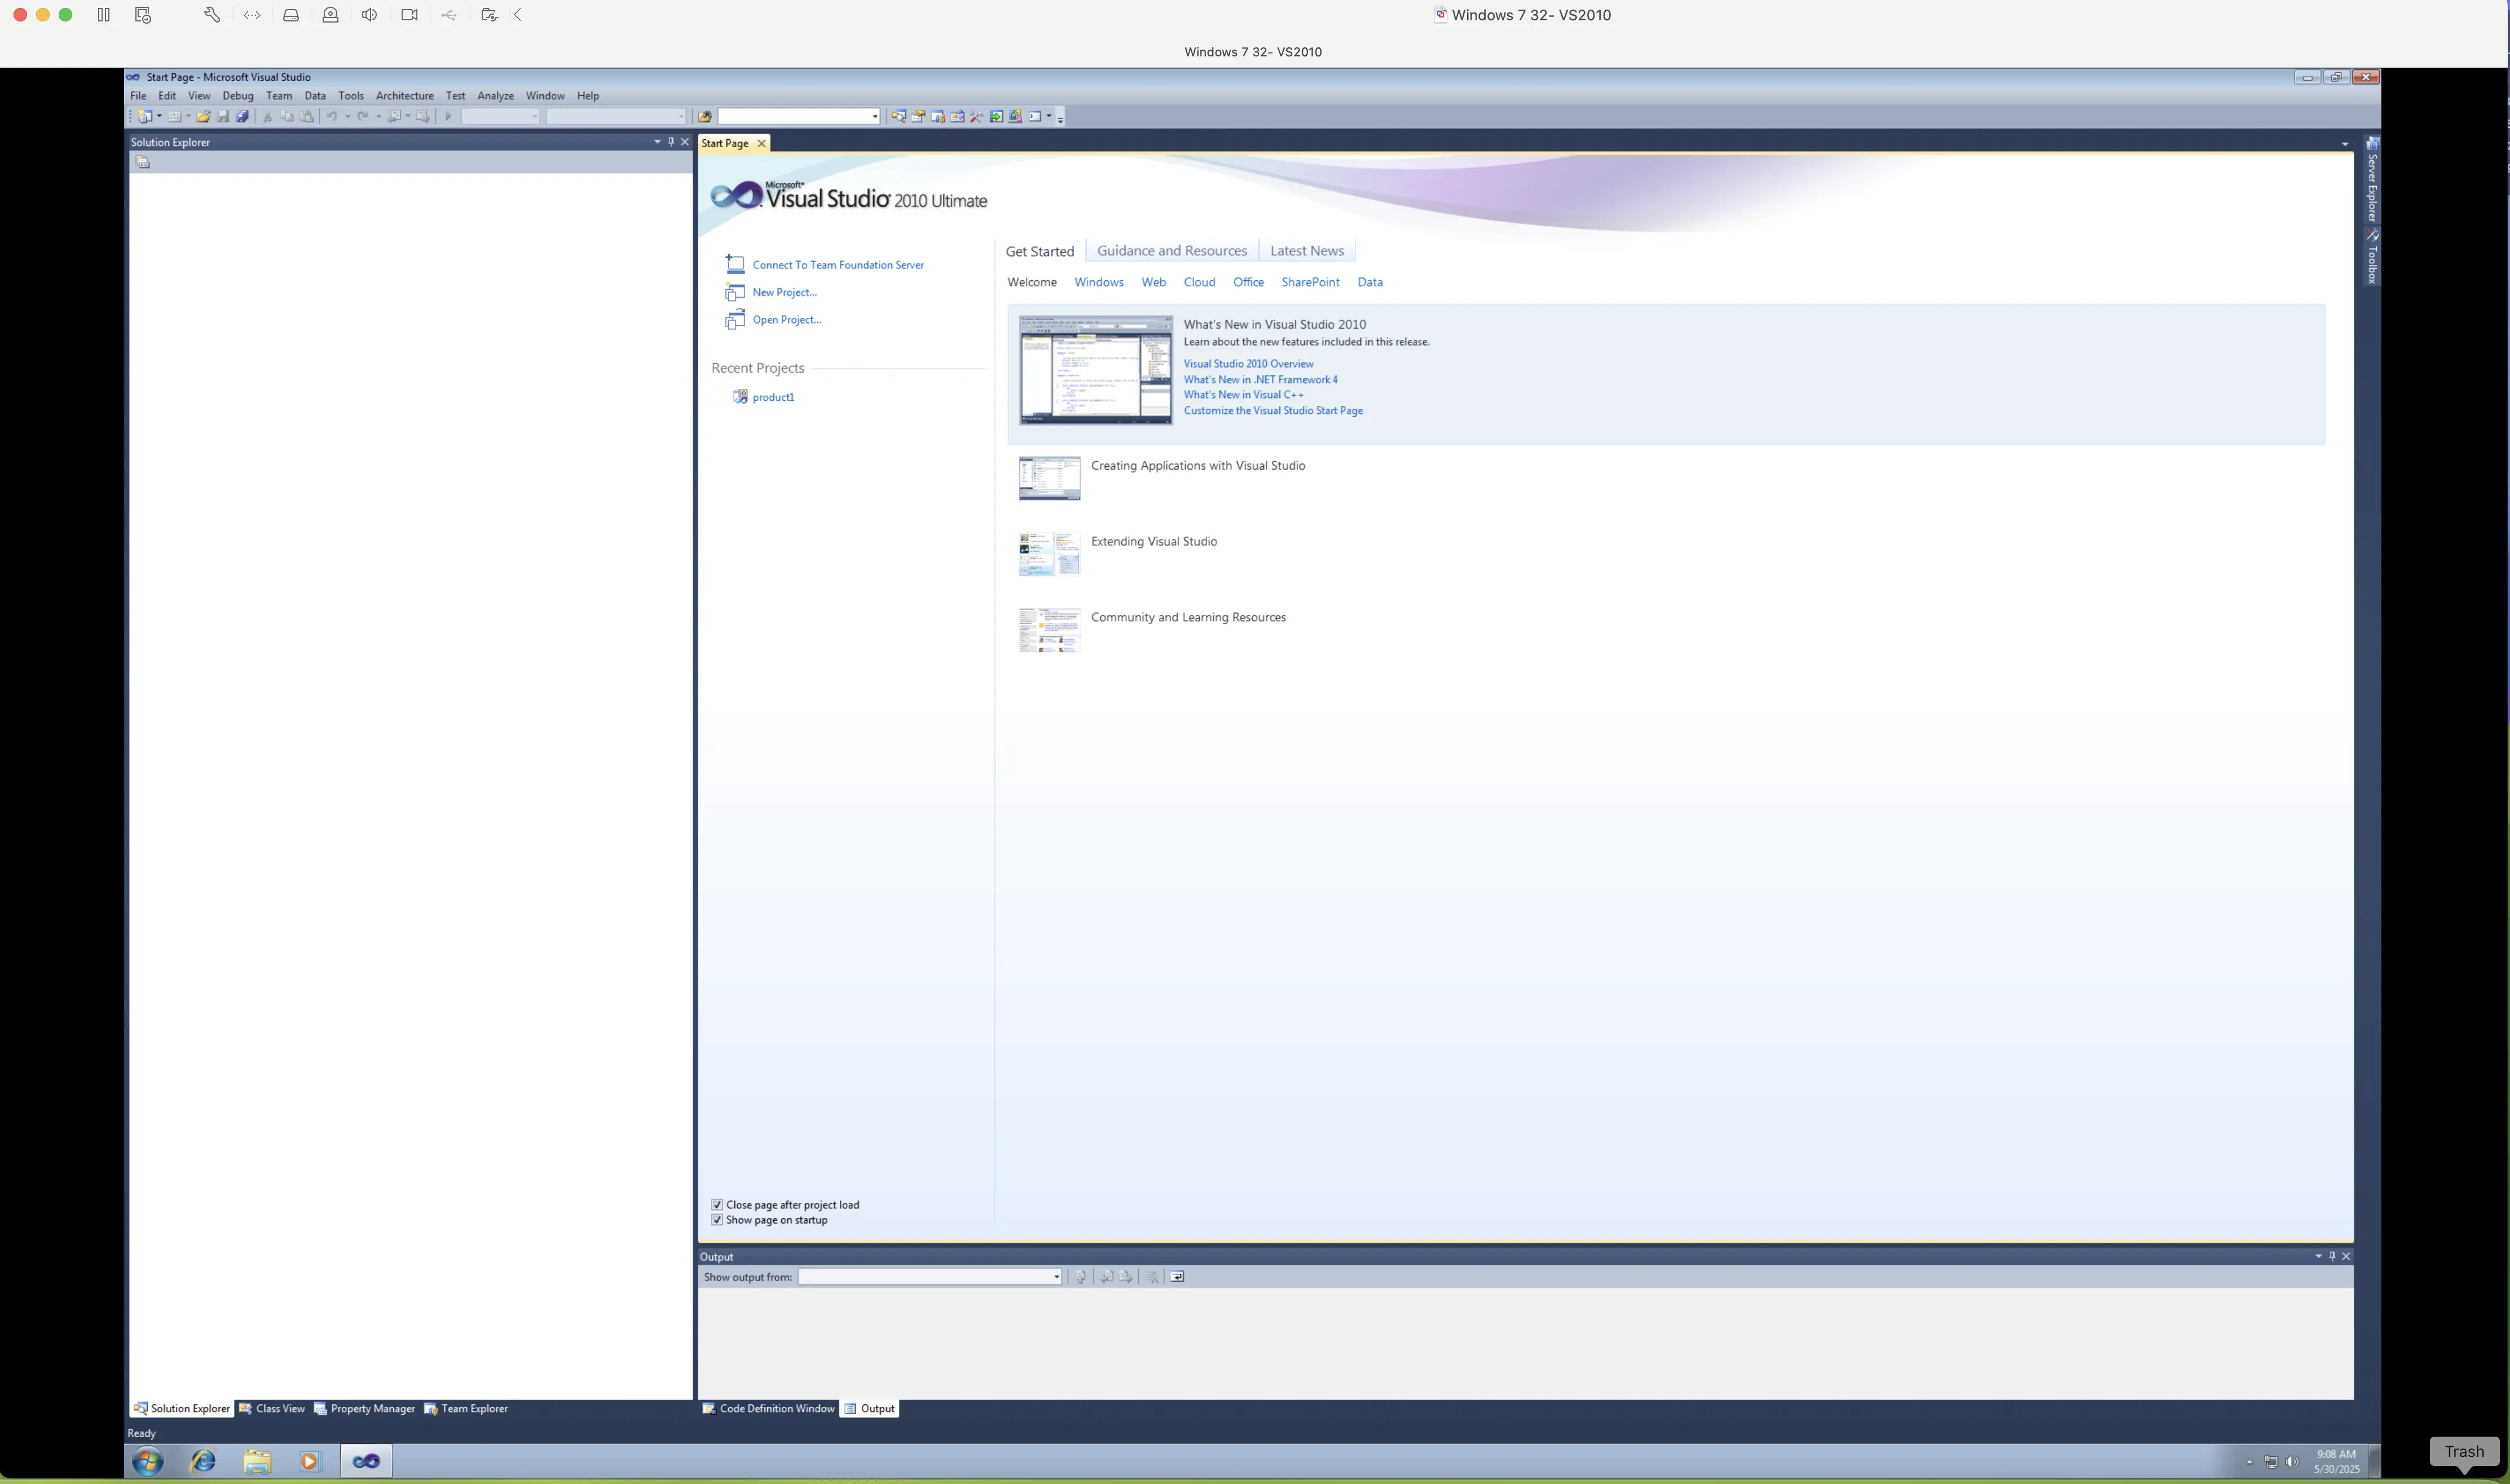Click the green arrow Start Page toolbar icon
2510x1484 pixels.
point(996,116)
